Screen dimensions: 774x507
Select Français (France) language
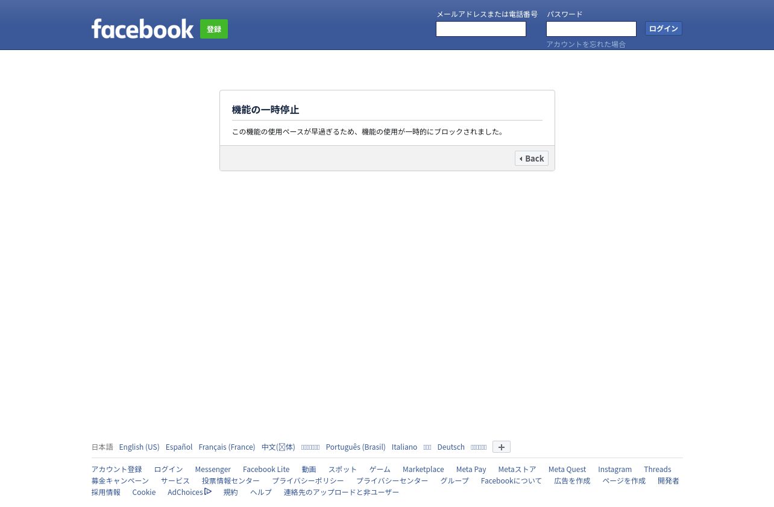(x=227, y=447)
